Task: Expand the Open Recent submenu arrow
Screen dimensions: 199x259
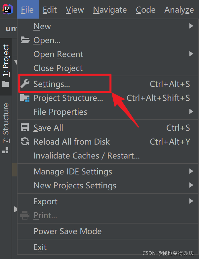Action: (x=191, y=54)
